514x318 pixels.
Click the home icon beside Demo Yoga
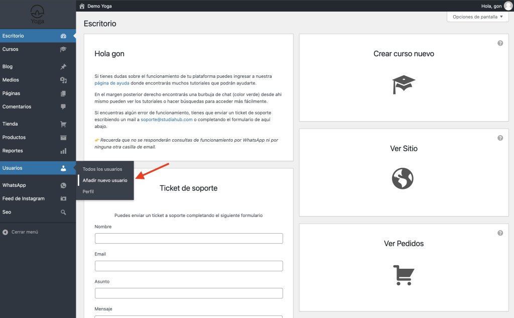(82, 6)
